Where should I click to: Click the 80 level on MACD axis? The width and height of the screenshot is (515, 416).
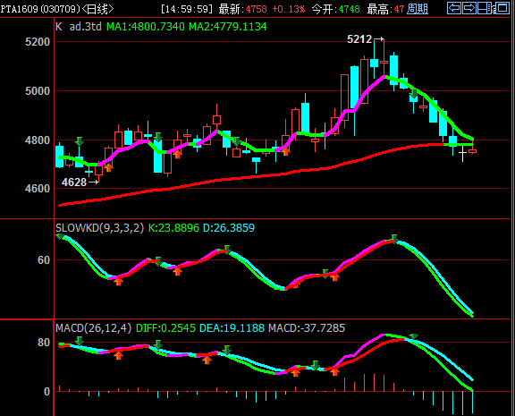44,343
